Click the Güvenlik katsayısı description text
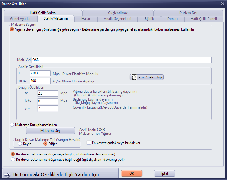Screen dimensions: 227x180 (110, 107)
